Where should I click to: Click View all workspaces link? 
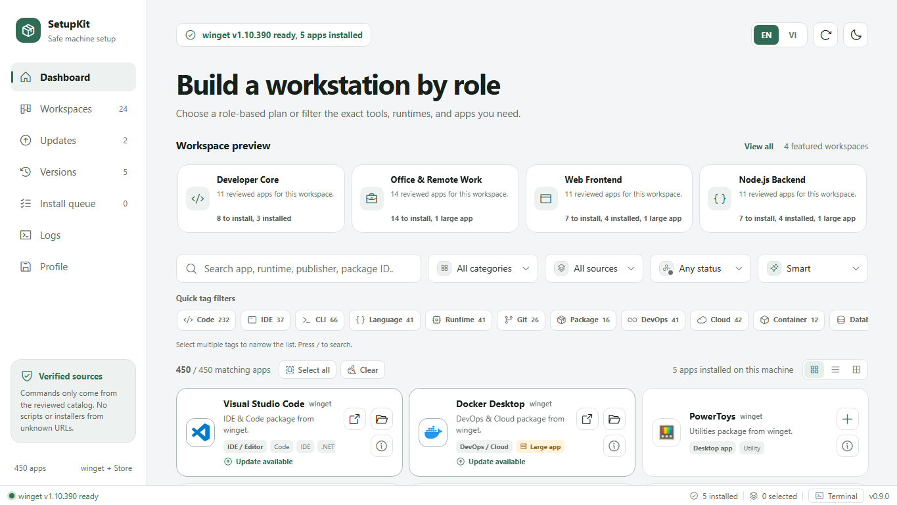pyautogui.click(x=758, y=147)
